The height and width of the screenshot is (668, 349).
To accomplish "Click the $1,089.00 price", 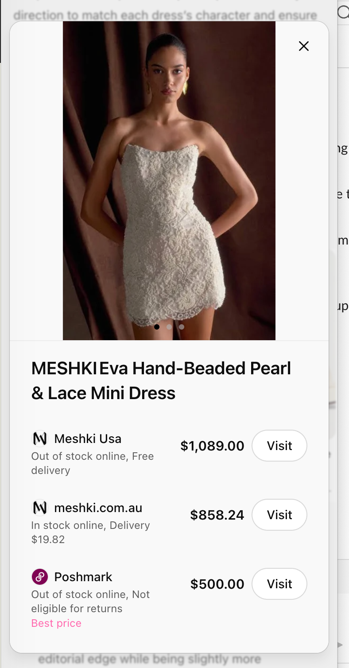I will tap(212, 446).
